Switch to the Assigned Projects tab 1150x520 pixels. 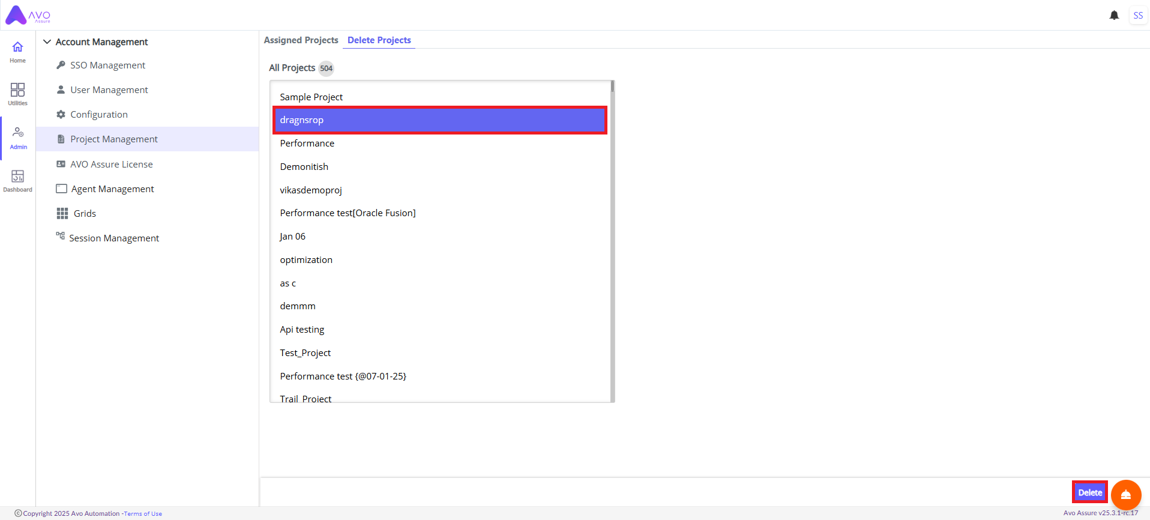pyautogui.click(x=301, y=40)
